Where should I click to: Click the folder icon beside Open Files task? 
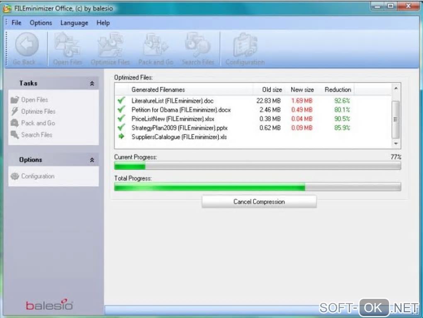pos(15,100)
